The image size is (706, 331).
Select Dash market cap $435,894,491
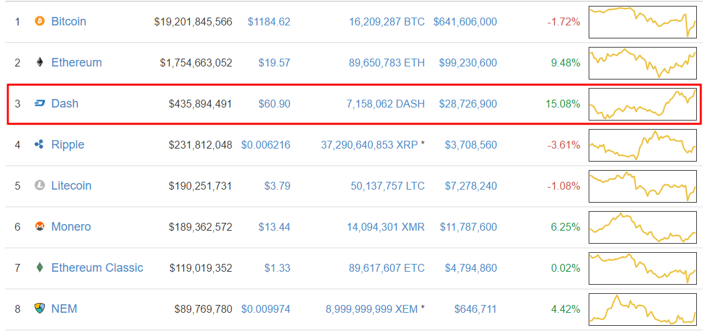pyautogui.click(x=200, y=104)
